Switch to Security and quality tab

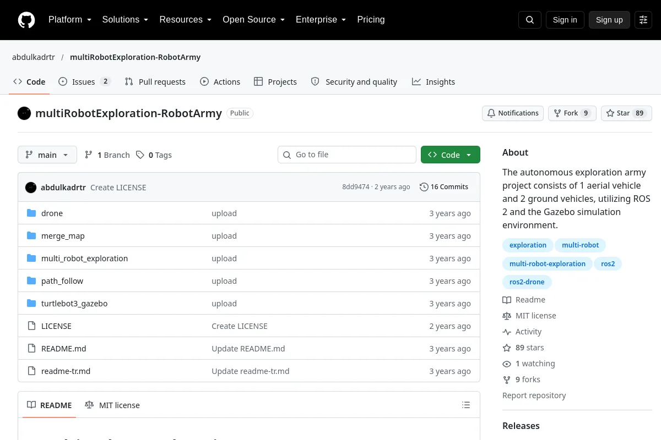(354, 82)
